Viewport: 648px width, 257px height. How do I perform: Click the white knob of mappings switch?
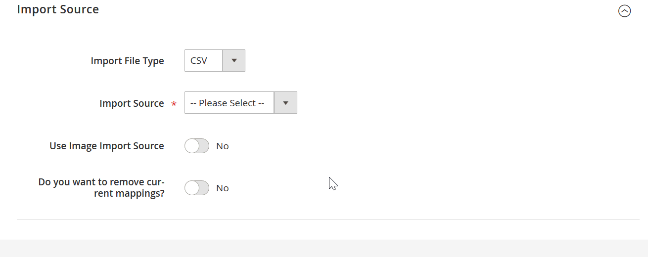[x=191, y=188]
